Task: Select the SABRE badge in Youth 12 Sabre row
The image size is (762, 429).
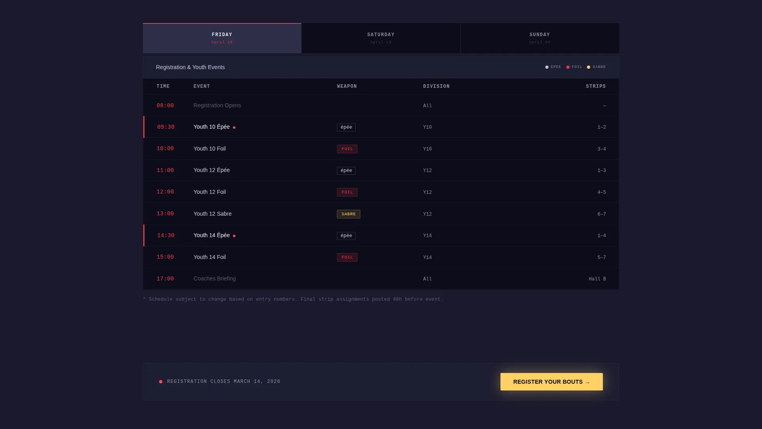Action: pyautogui.click(x=348, y=214)
